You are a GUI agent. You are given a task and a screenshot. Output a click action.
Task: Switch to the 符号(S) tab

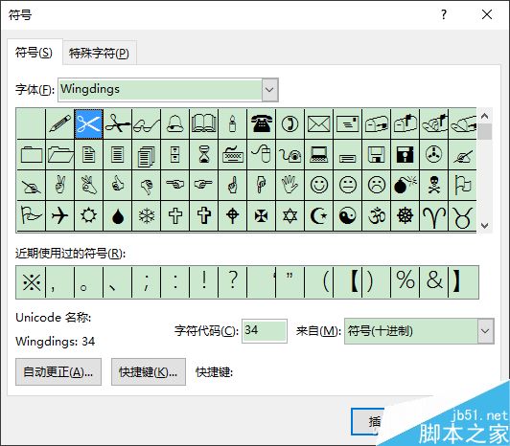34,53
